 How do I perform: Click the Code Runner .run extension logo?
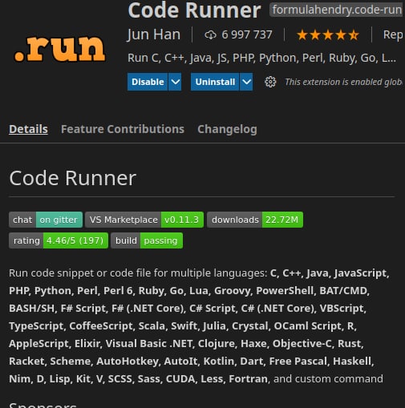coord(59,49)
